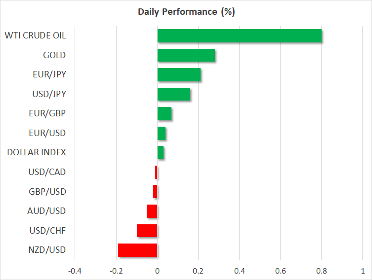Click the WTI CRUDE OIL category label
Screen dimensions: 372x280
35,35
